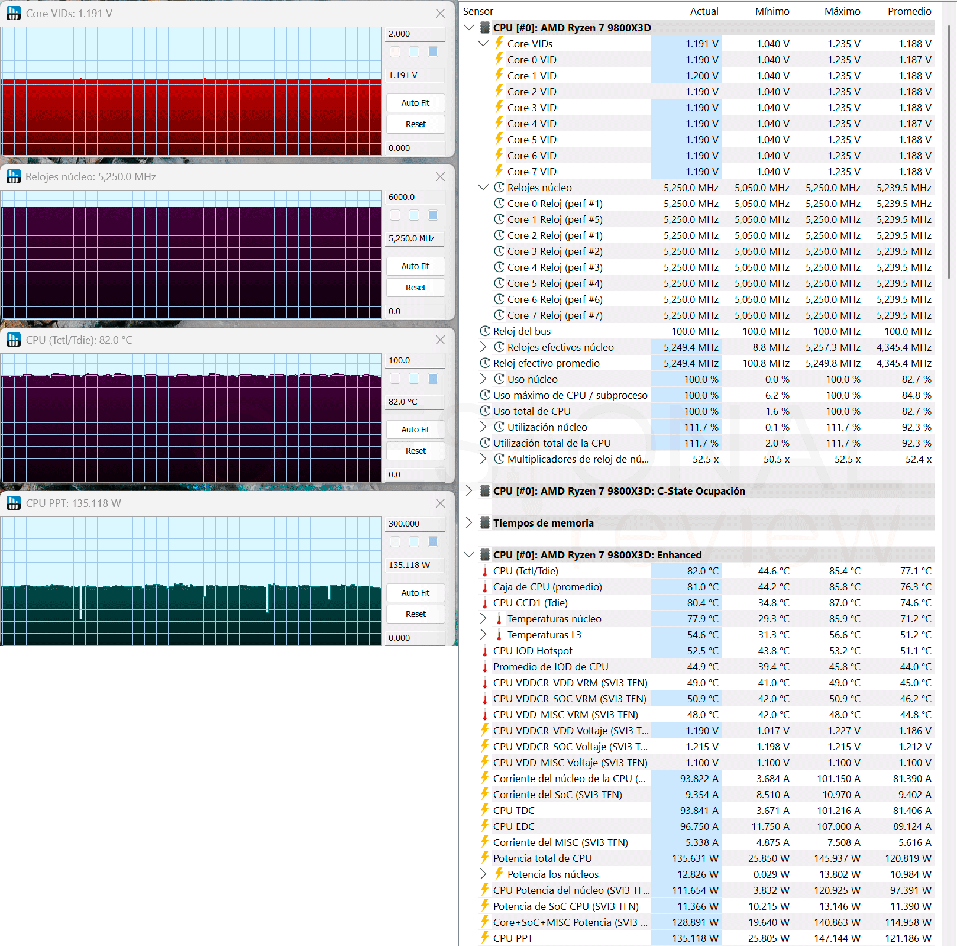Collapse the Core VIDs tree node
This screenshot has width=957, height=946.
[x=483, y=43]
